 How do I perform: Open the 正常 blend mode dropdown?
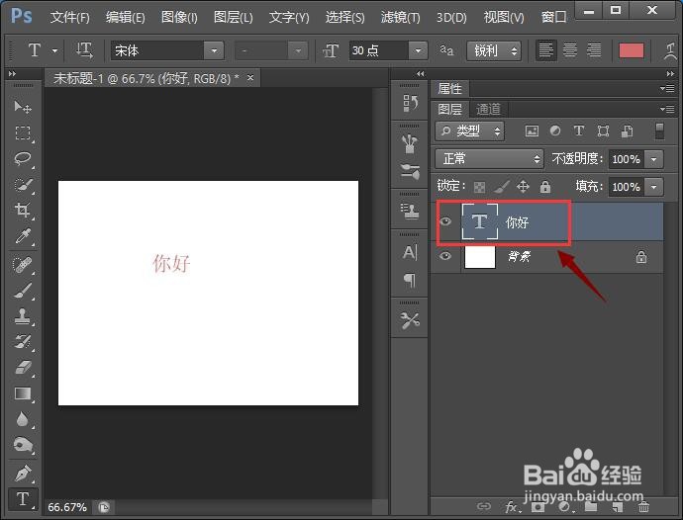[489, 159]
